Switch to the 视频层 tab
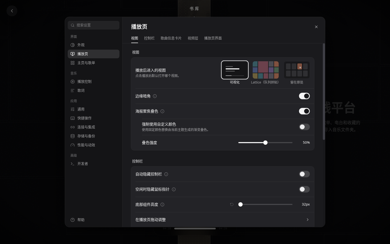The width and height of the screenshot is (390, 244). [x=193, y=38]
